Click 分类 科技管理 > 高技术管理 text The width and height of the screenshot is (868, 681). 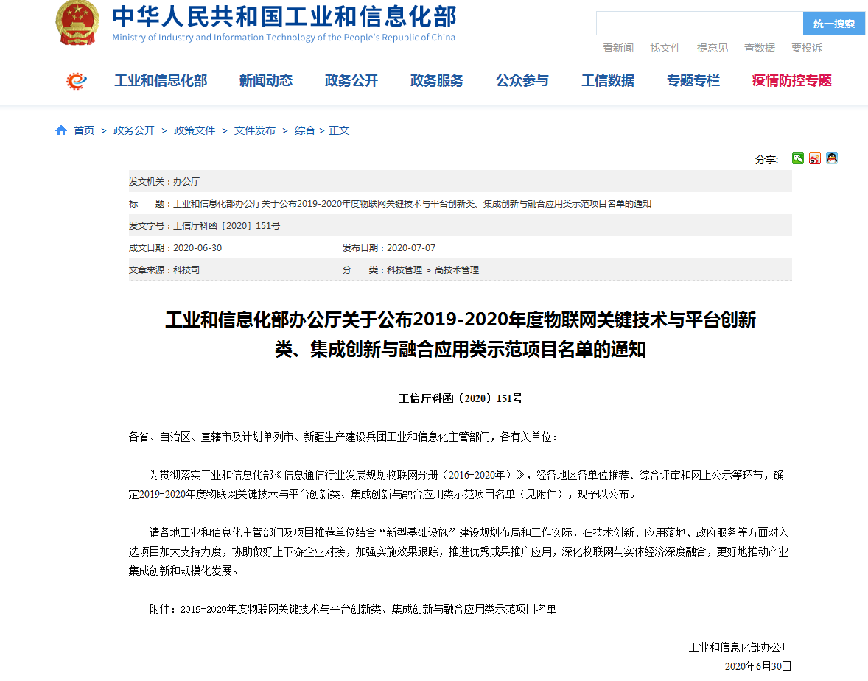tap(410, 270)
